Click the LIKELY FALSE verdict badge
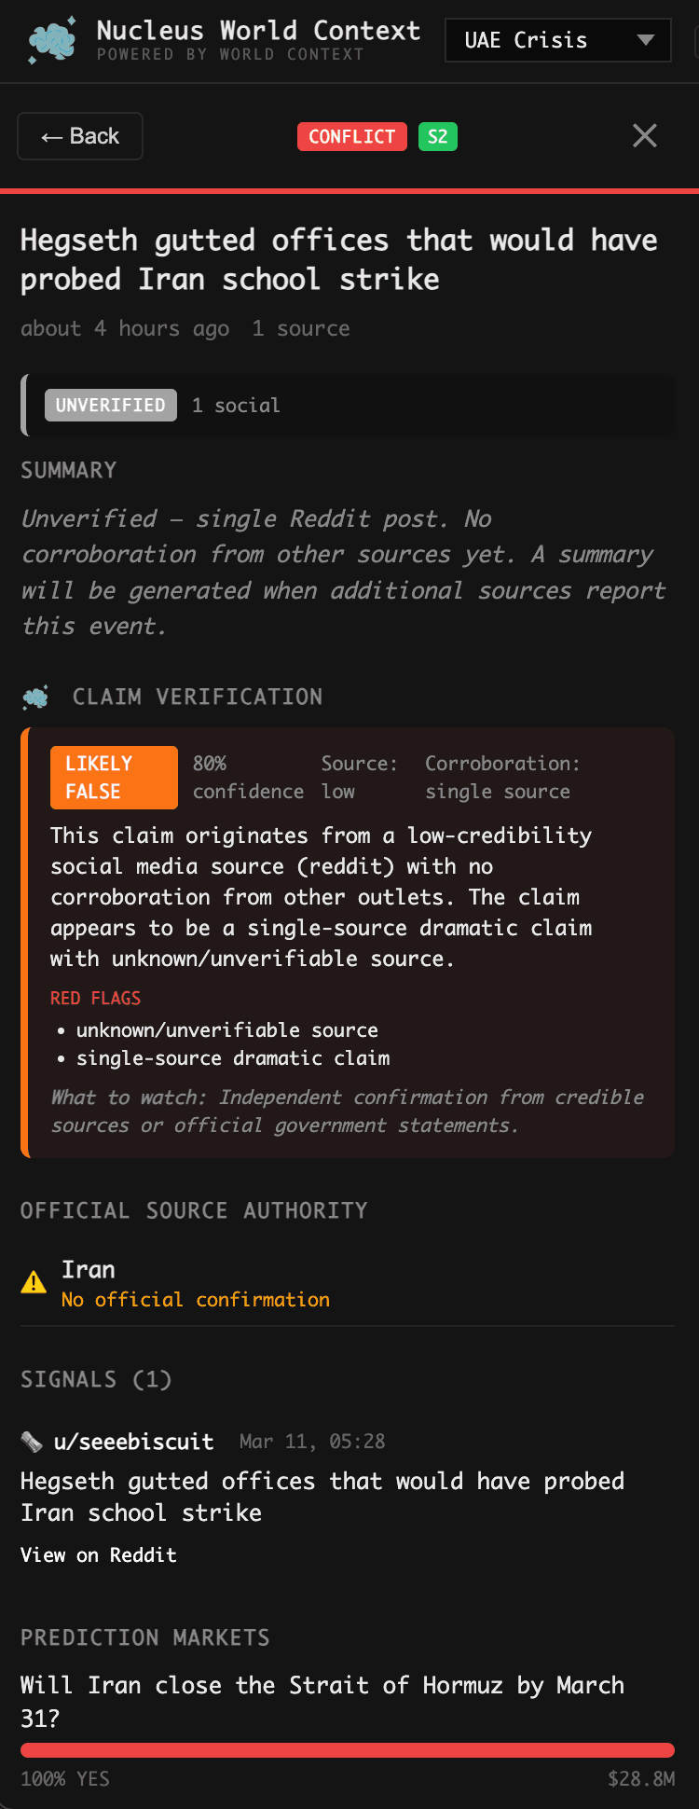 pyautogui.click(x=113, y=777)
